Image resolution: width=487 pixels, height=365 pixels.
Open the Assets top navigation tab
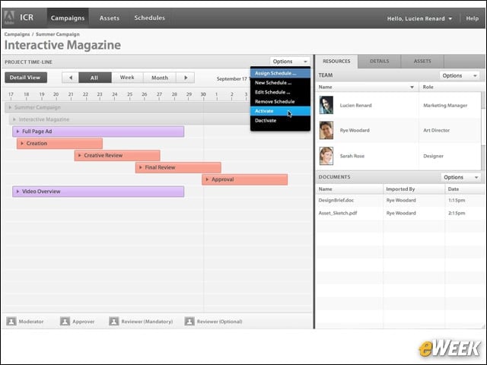110,18
